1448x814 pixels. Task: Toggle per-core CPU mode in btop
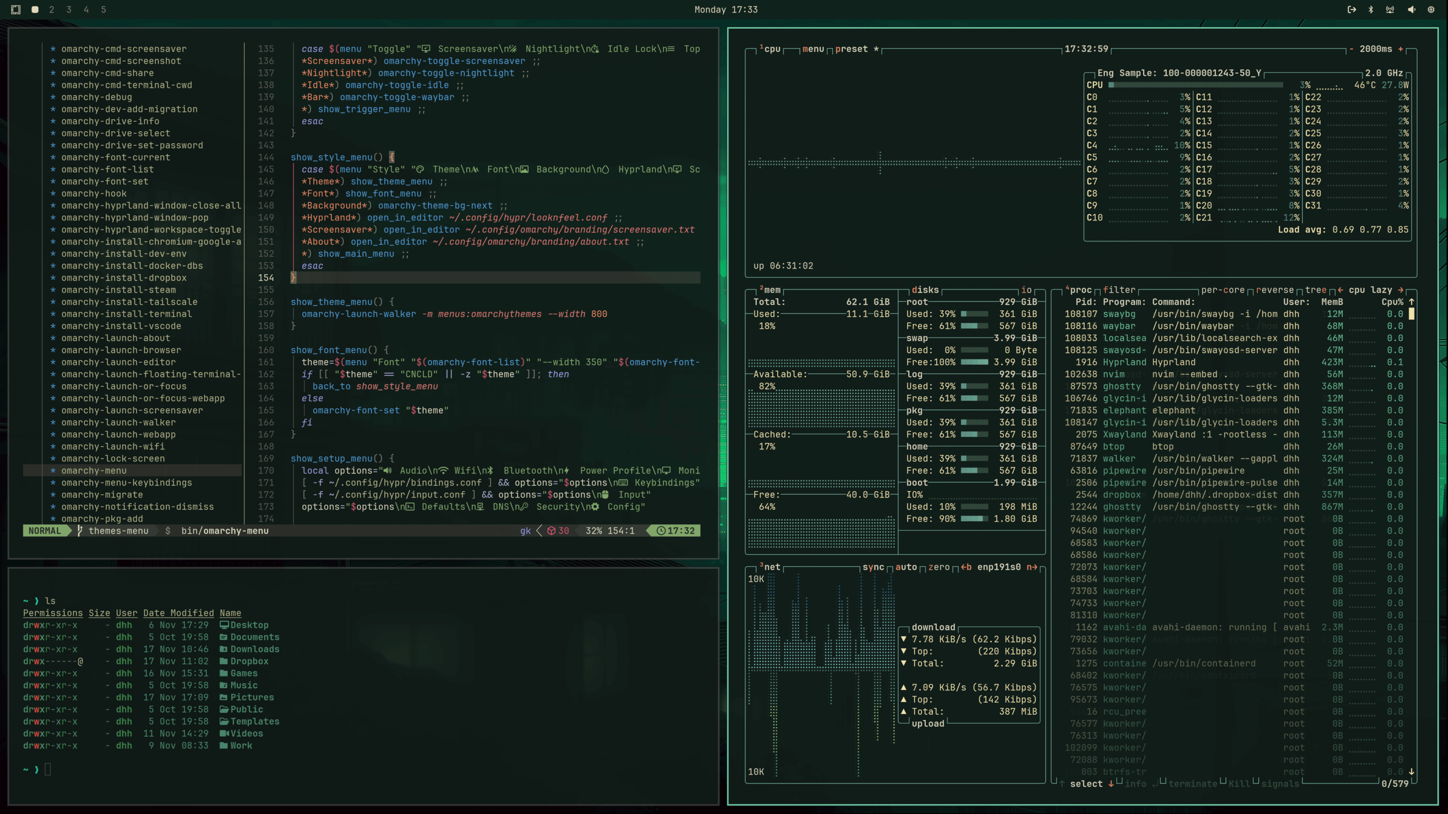[x=1222, y=290]
